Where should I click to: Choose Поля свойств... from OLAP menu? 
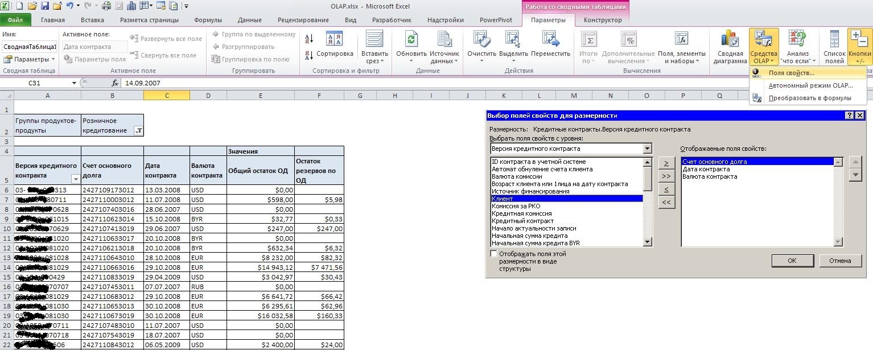pos(808,73)
